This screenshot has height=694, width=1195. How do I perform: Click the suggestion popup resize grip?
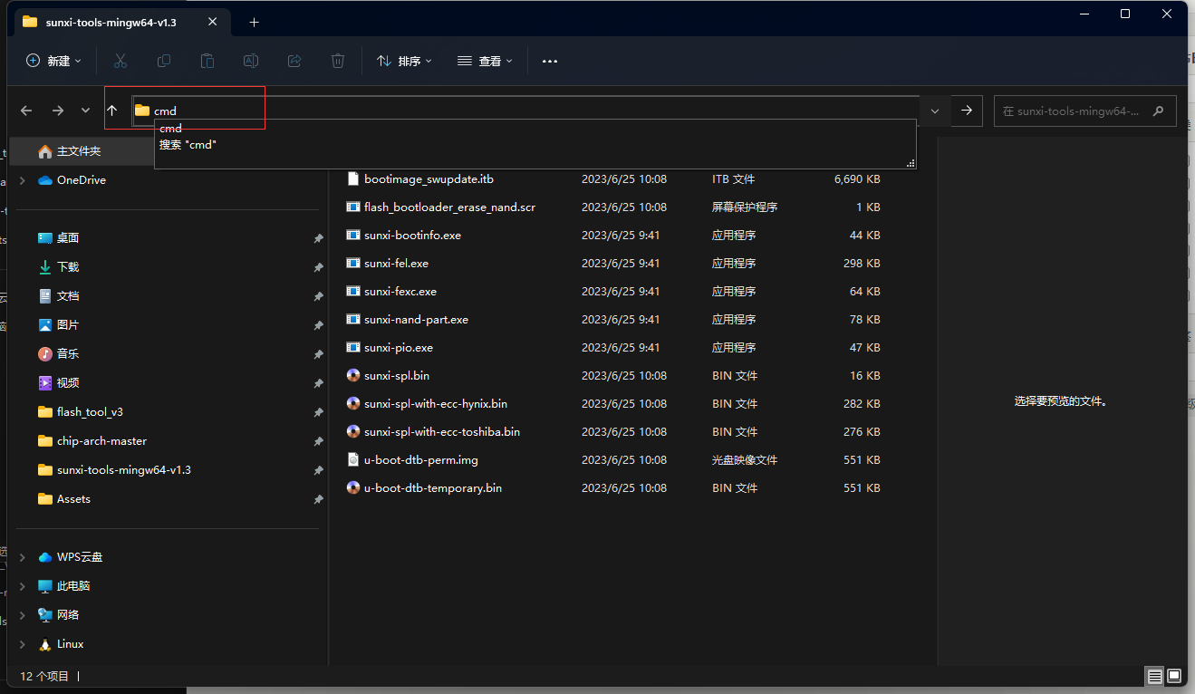click(911, 164)
